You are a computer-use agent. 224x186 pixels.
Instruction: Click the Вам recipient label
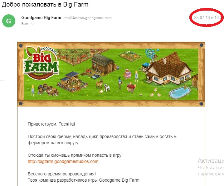point(25,24)
